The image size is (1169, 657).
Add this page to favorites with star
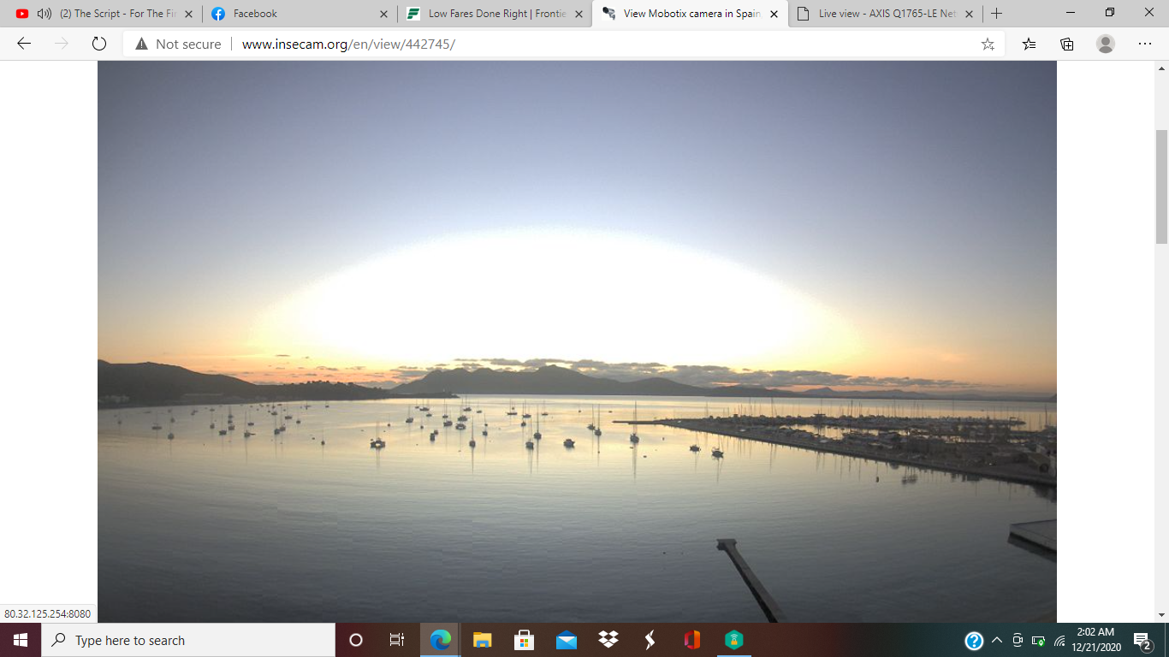click(x=988, y=44)
